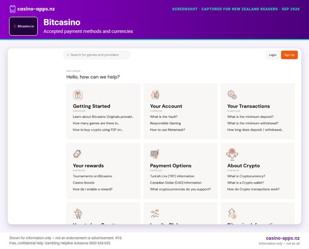Open How to buy crypto using P2P article

(x=98, y=130)
